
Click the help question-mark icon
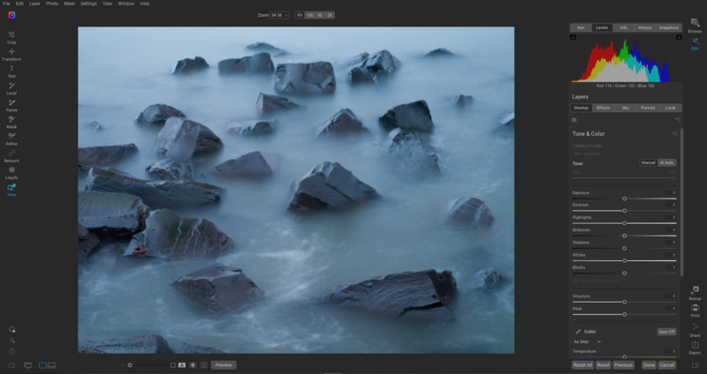pos(11,351)
